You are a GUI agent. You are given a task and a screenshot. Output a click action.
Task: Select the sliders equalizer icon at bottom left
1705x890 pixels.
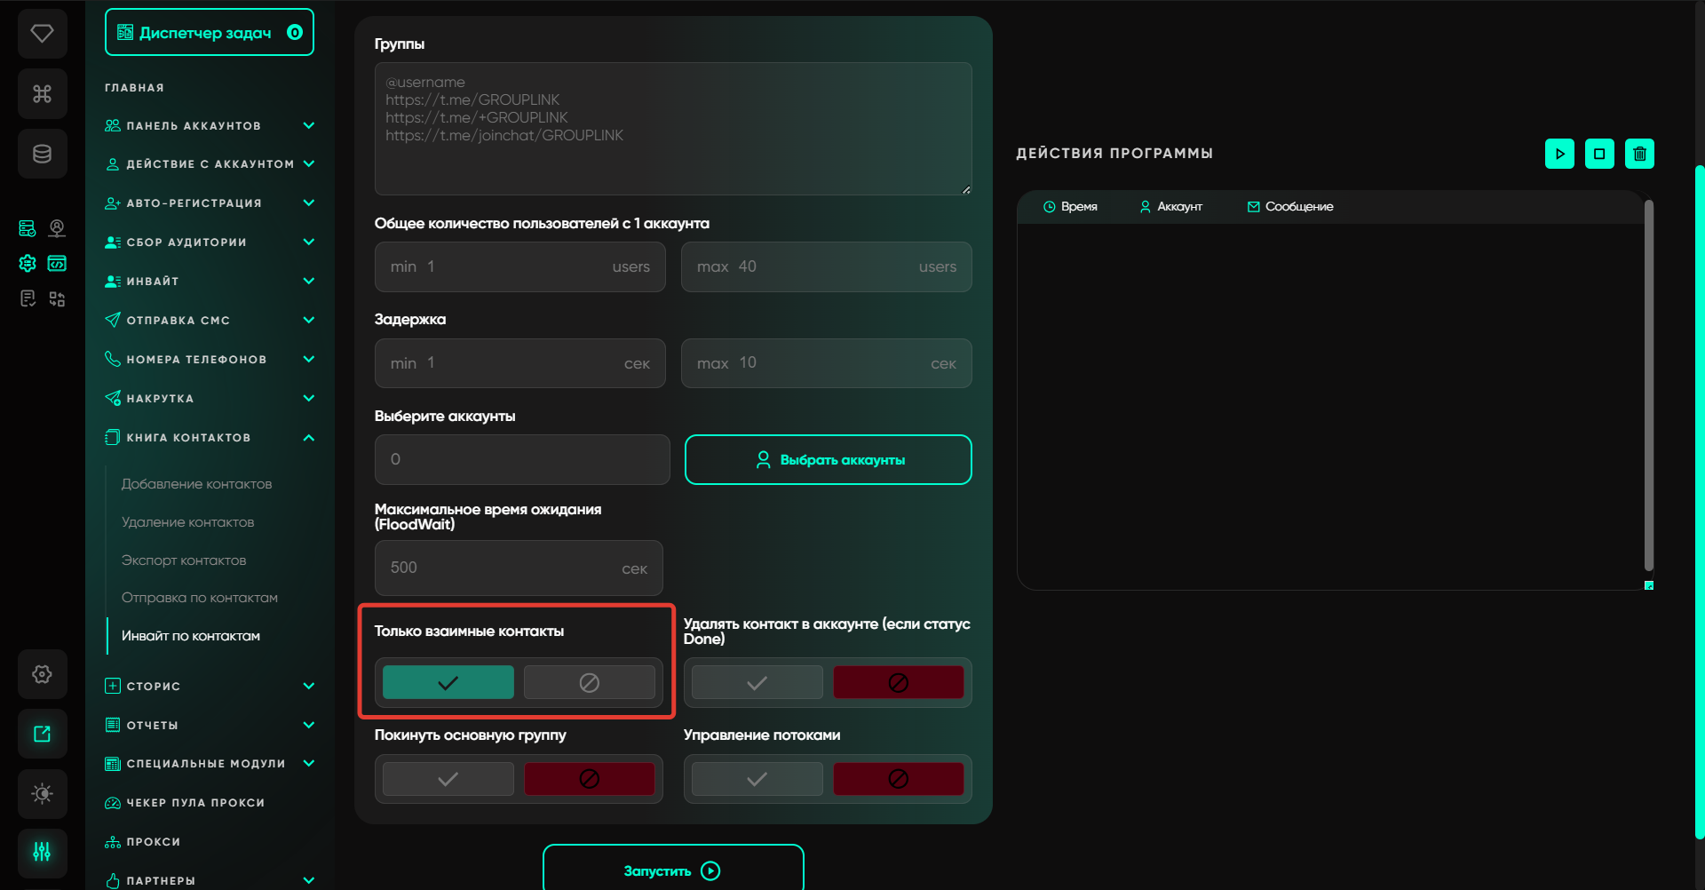click(42, 853)
